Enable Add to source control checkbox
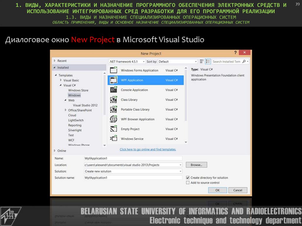302x226 pixels. (x=188, y=183)
